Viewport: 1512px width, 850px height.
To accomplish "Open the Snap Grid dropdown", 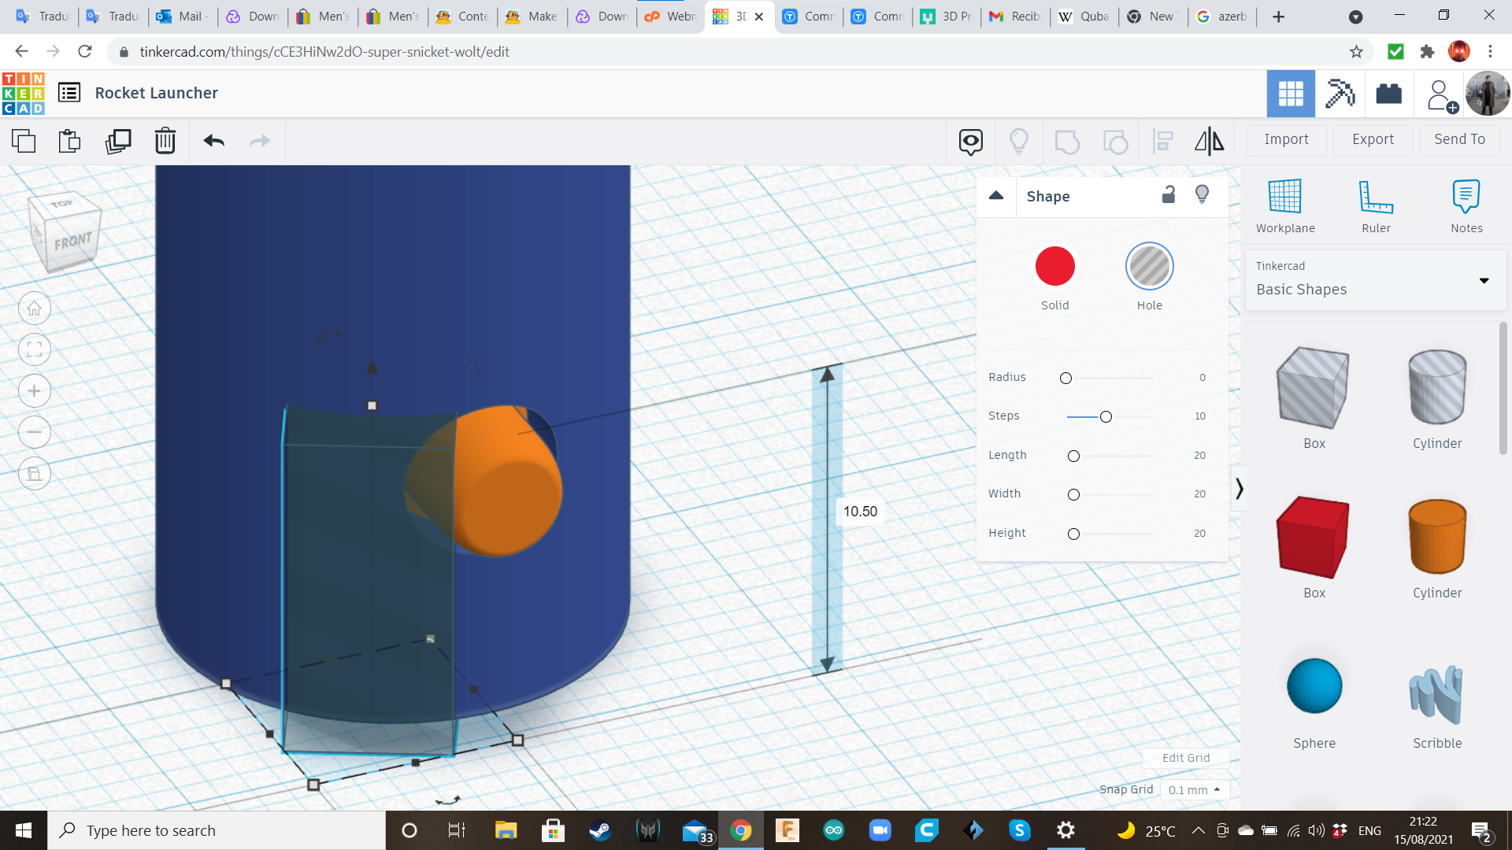I will click(1193, 789).
